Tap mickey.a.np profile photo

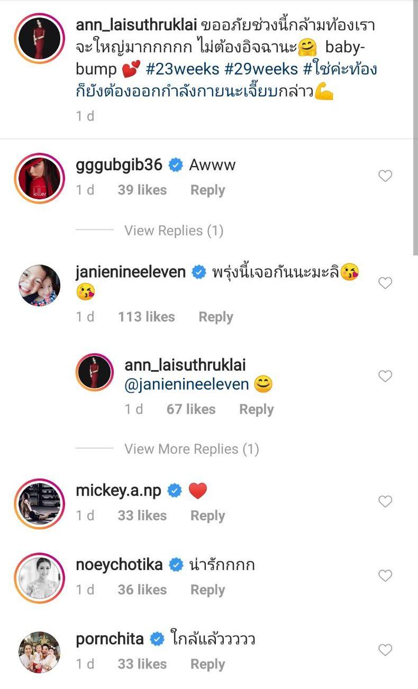[40, 504]
